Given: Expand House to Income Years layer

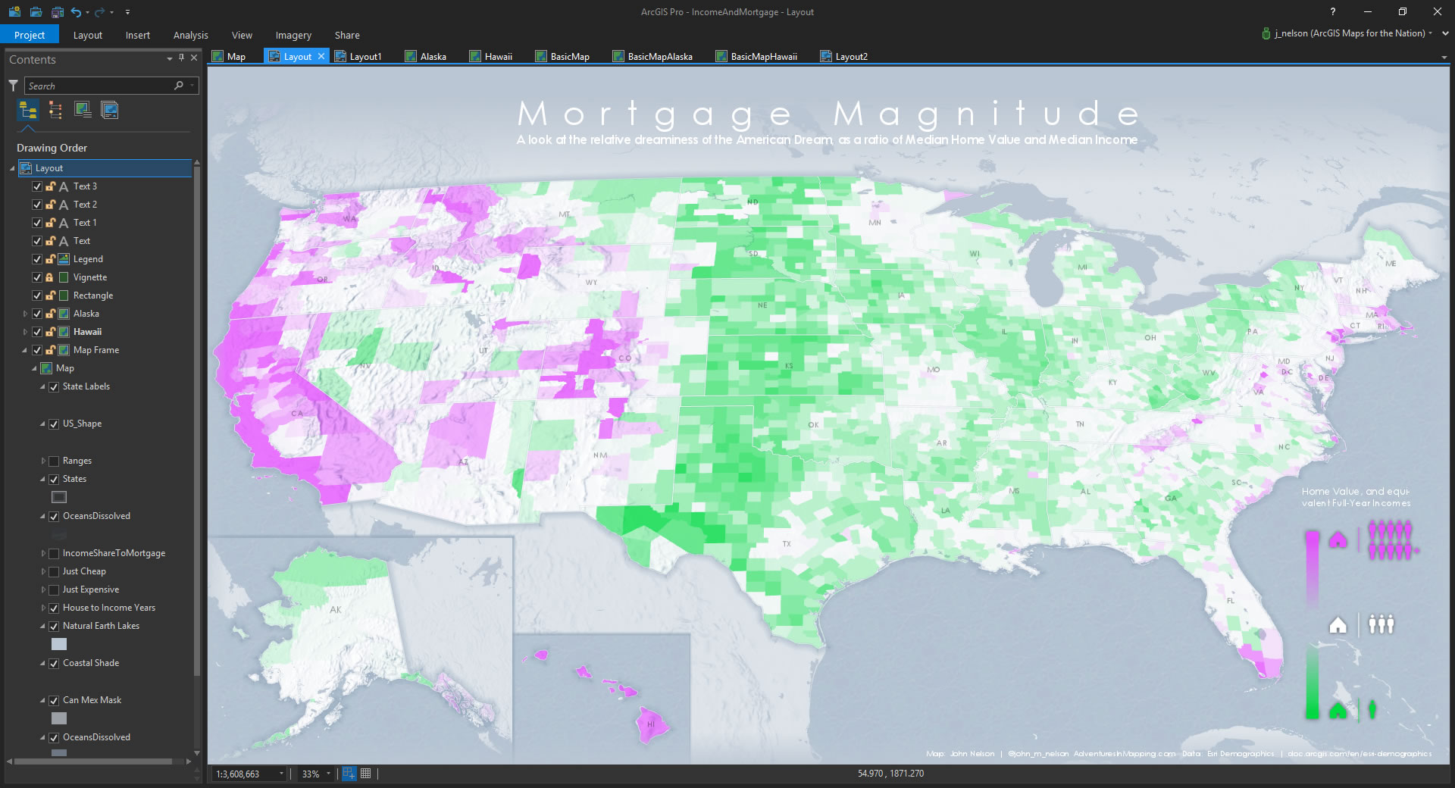Looking at the screenshot, I should point(43,608).
